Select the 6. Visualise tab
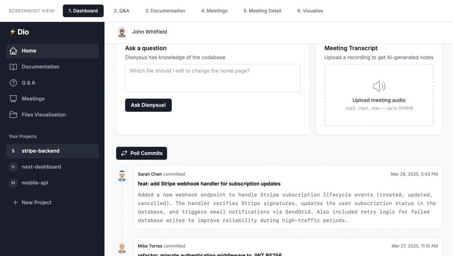This screenshot has width=453, height=256. (310, 11)
